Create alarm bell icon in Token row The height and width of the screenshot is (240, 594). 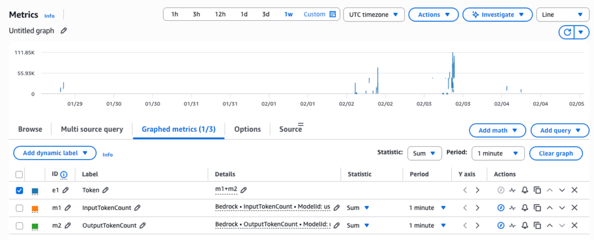[x=524, y=190]
